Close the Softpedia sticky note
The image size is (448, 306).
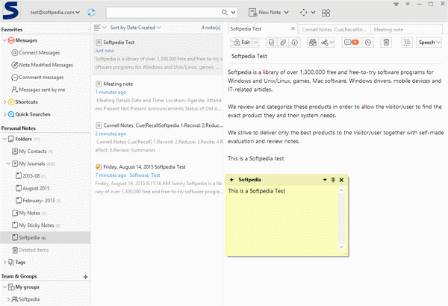click(341, 180)
